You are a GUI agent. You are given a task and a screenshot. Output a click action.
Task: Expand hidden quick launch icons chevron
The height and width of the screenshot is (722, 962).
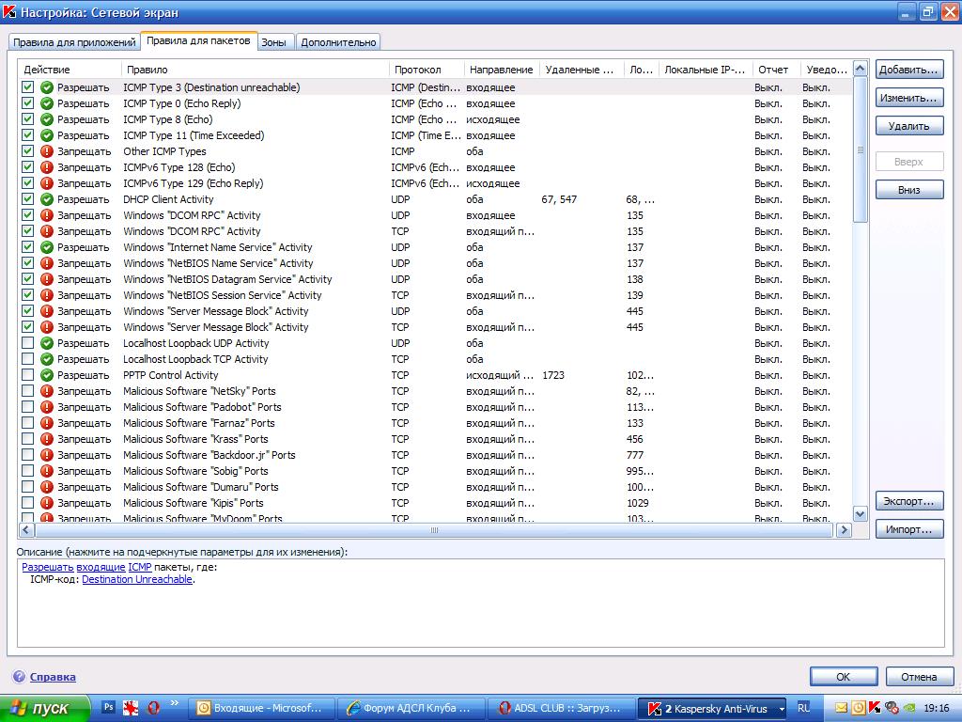click(174, 703)
